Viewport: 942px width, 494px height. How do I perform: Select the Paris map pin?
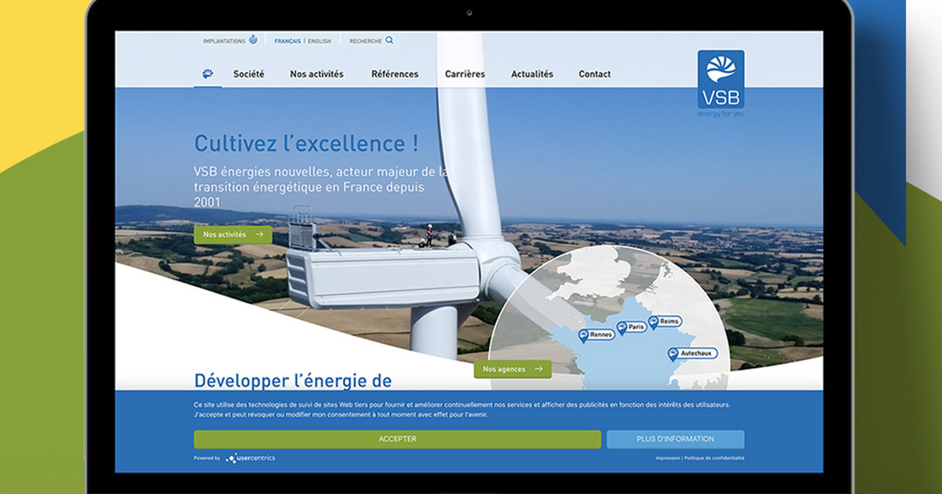pyautogui.click(x=622, y=328)
